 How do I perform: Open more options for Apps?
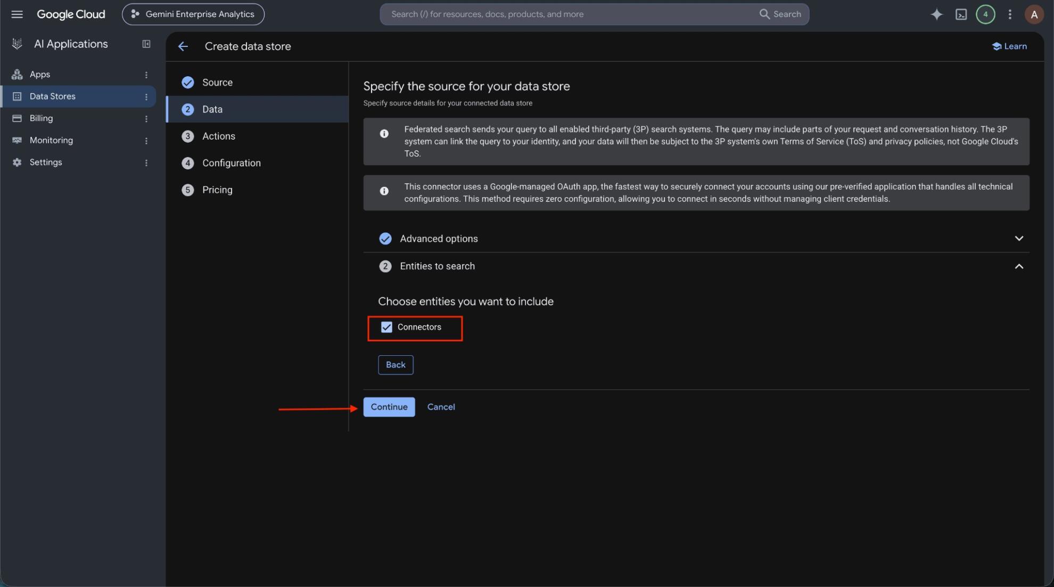tap(146, 75)
